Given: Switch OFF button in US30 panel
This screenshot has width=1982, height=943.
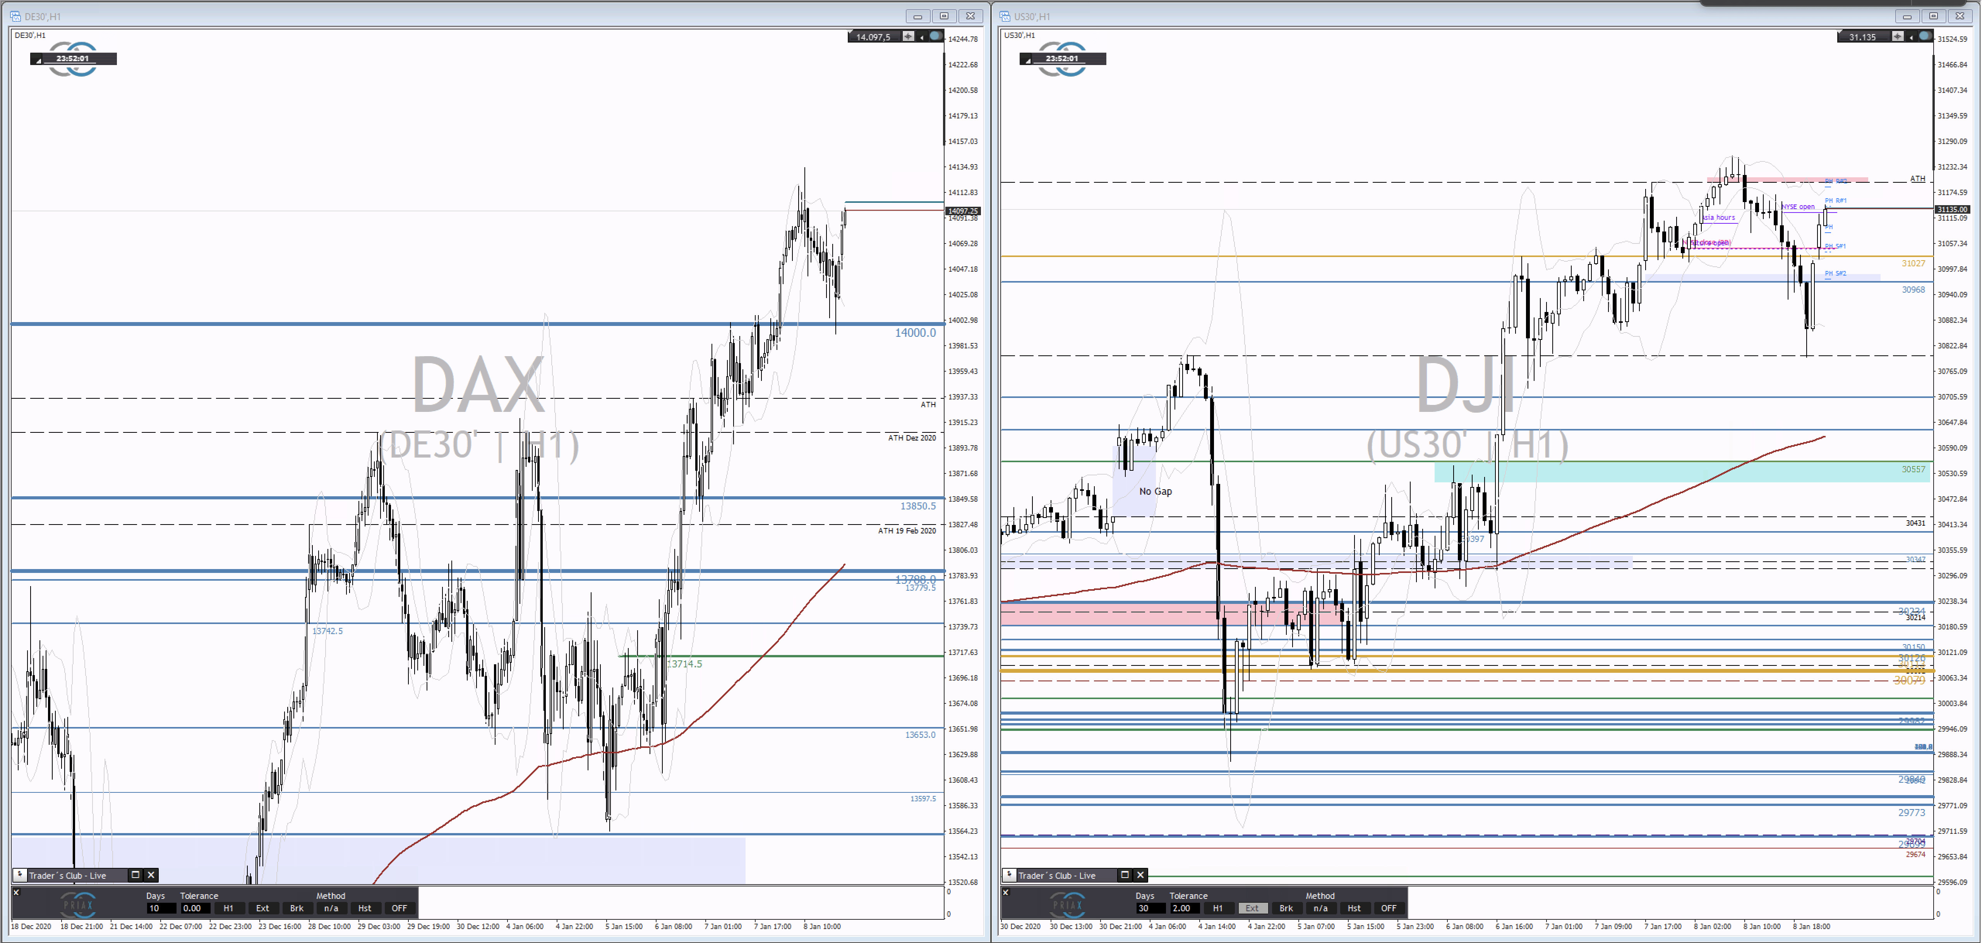Looking at the screenshot, I should pos(1389,909).
